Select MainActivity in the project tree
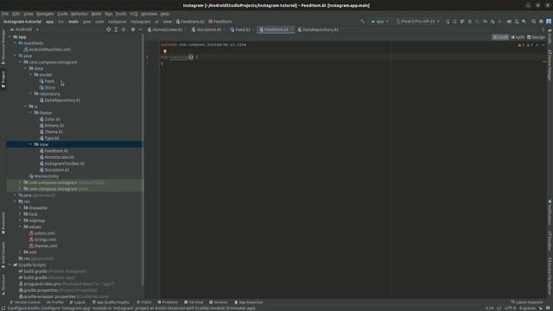The width and height of the screenshot is (553, 311). point(46,176)
